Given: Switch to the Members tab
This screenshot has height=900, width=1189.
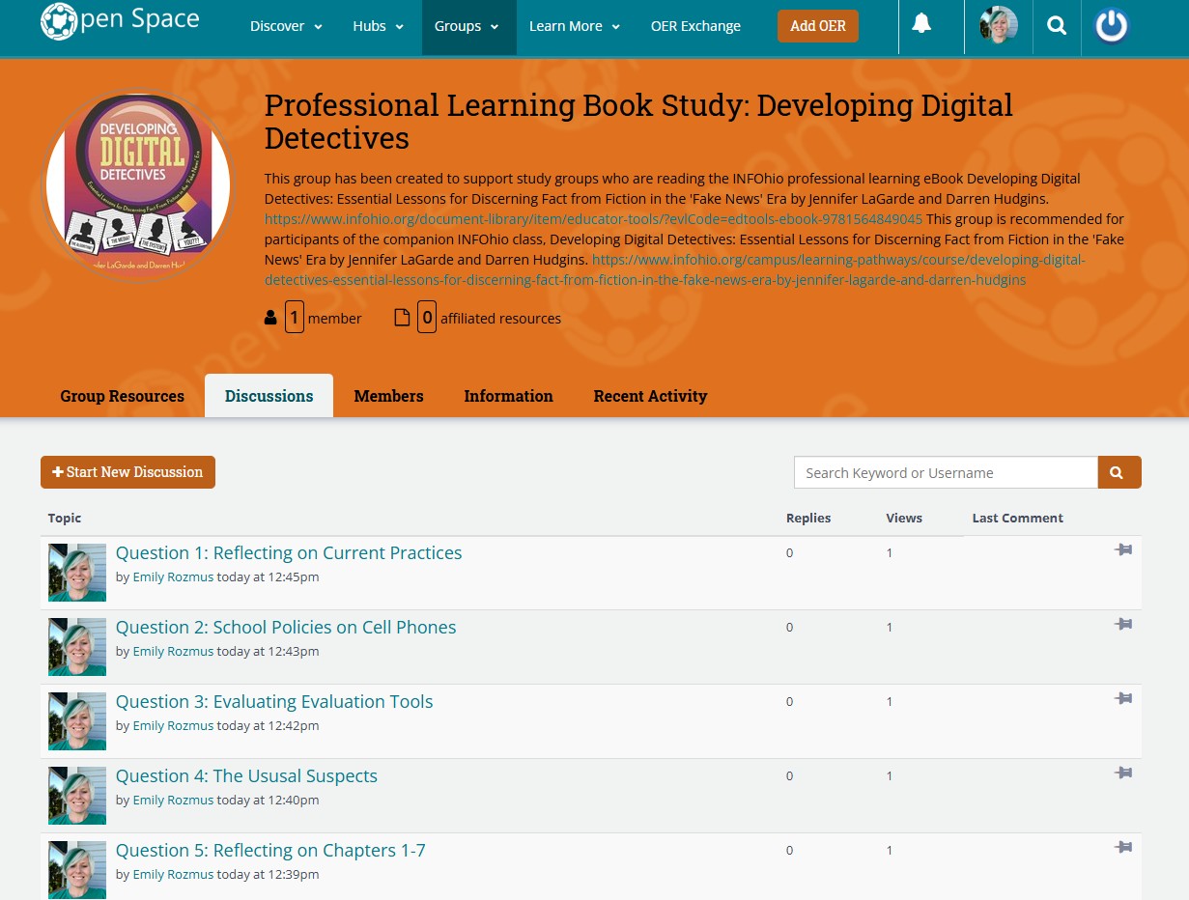Looking at the screenshot, I should (388, 396).
